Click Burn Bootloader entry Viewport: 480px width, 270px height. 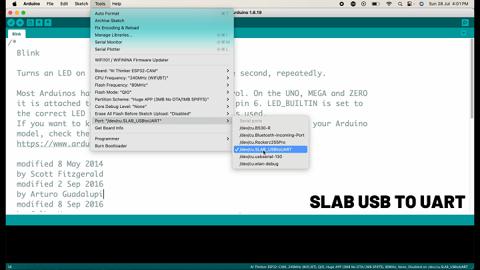161,146
